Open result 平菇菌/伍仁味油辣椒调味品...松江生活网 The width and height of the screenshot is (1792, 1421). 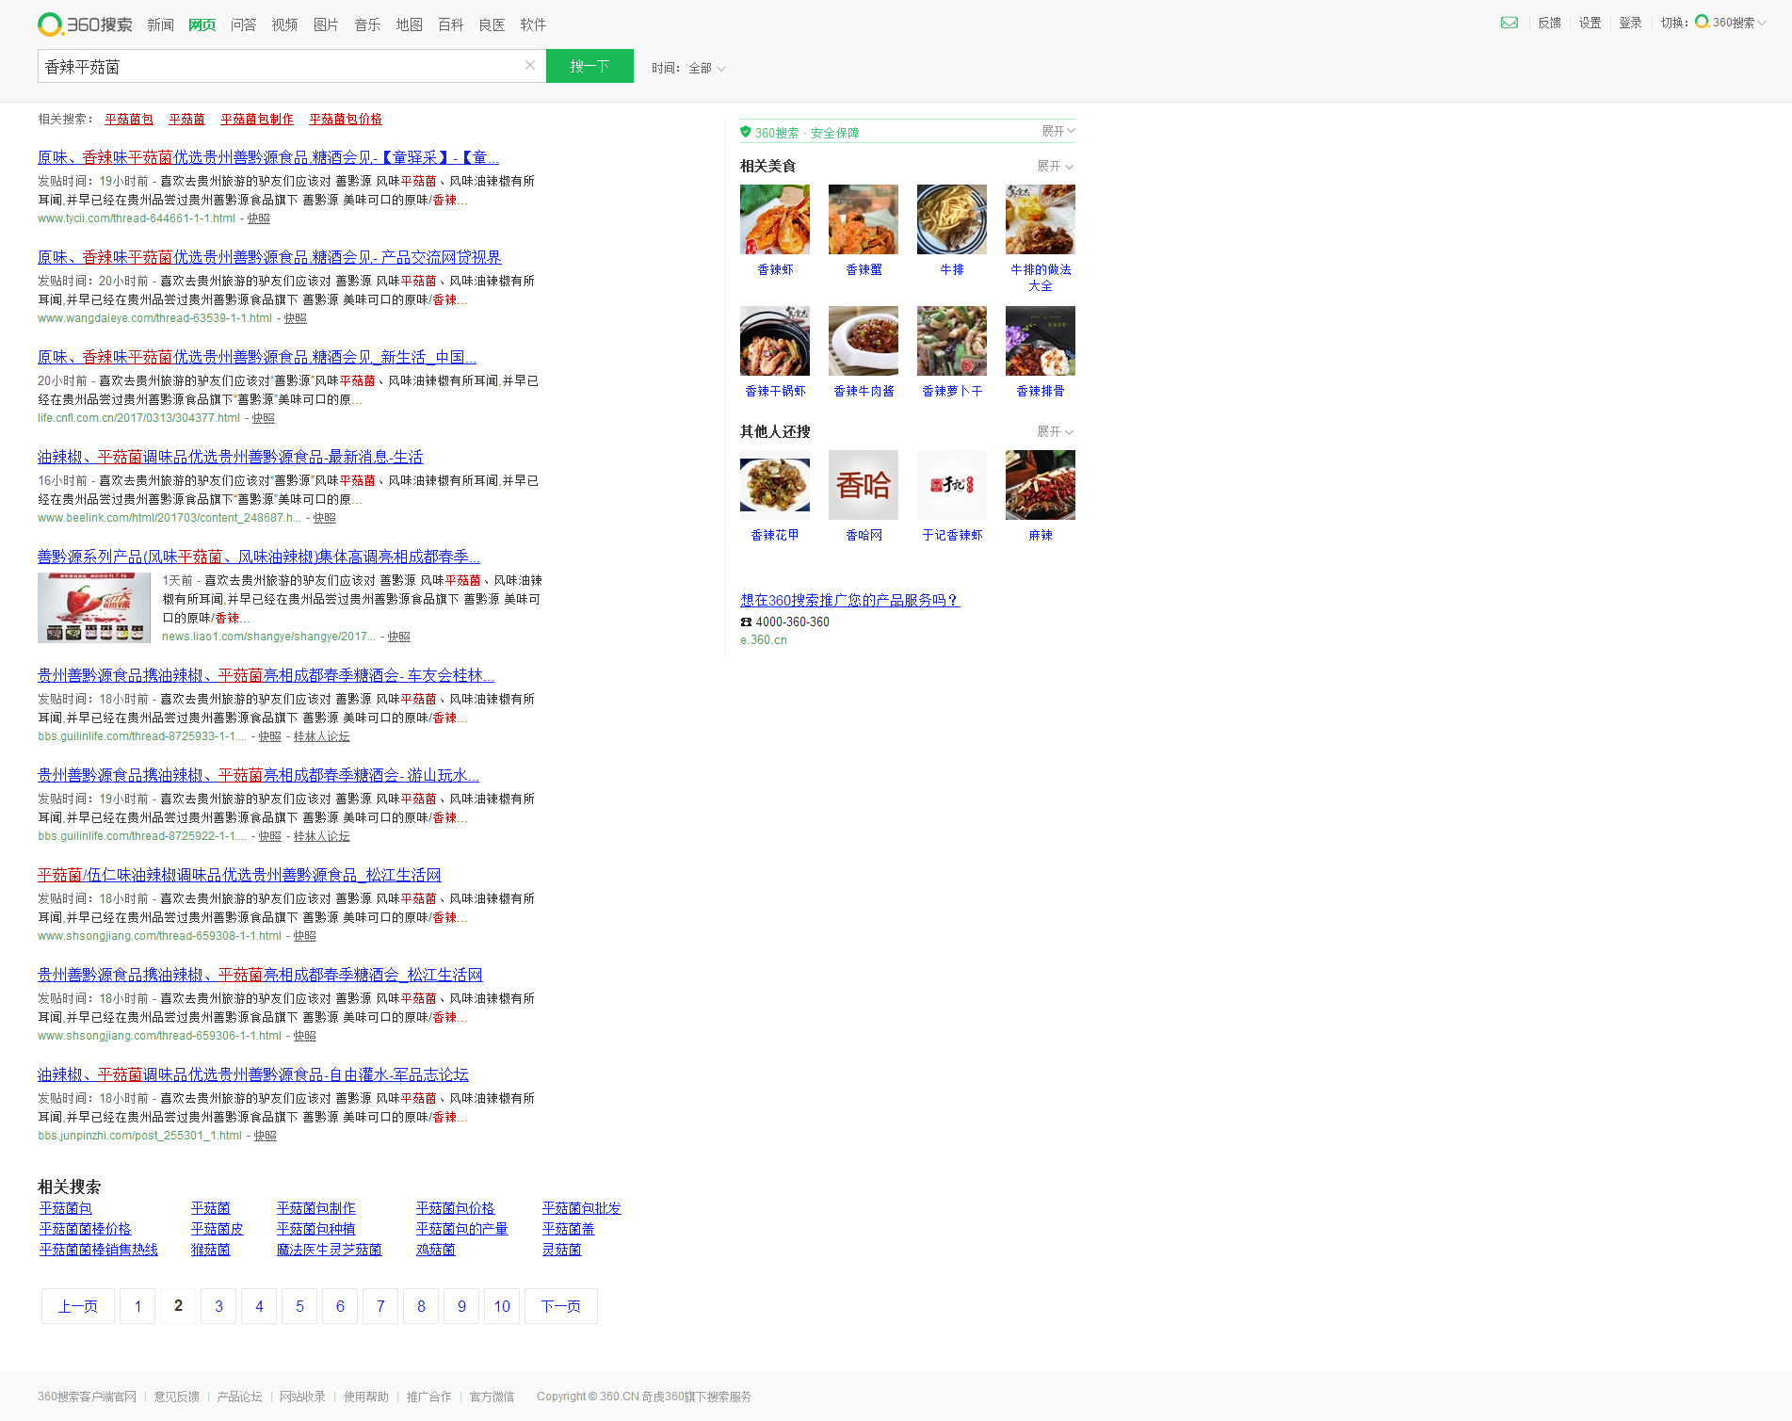[x=239, y=875]
